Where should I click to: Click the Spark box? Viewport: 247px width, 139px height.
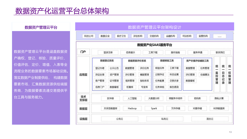point(154,108)
